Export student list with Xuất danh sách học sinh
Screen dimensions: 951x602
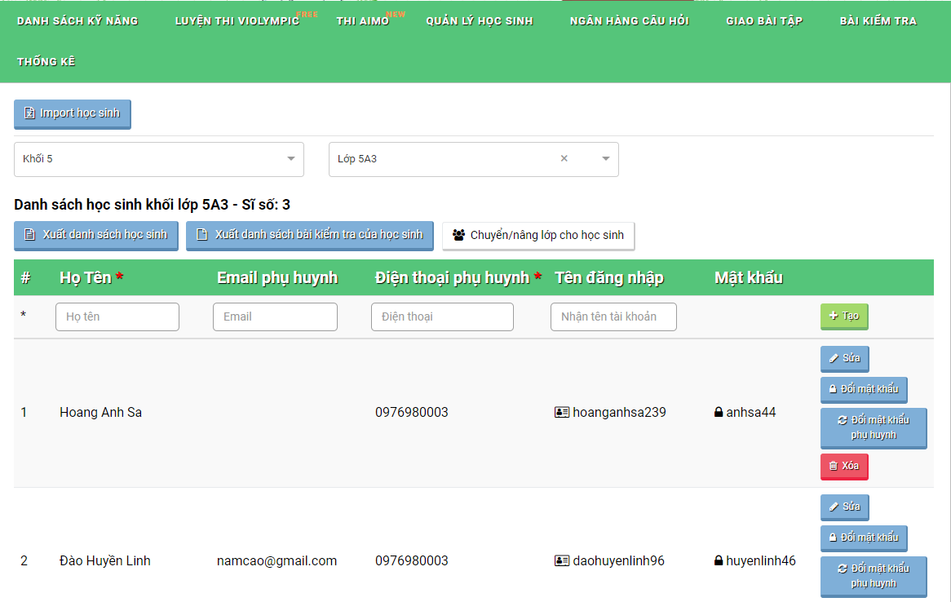coord(96,235)
